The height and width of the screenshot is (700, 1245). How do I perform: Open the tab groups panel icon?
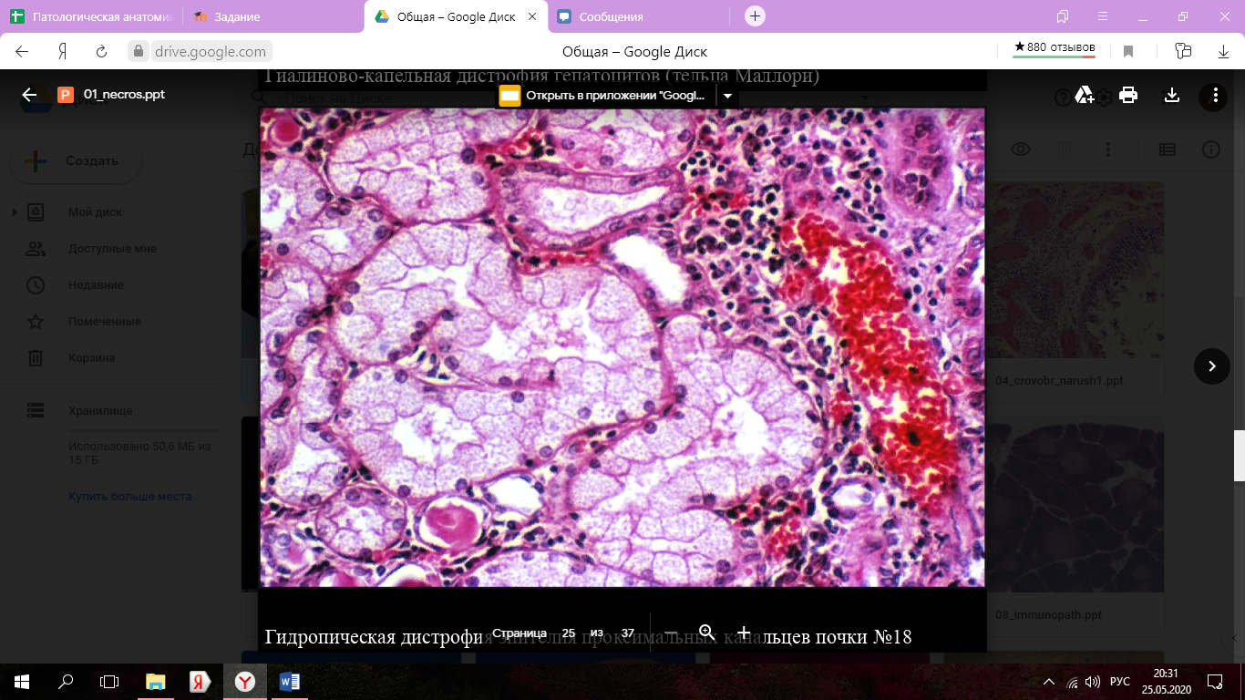coord(1063,16)
